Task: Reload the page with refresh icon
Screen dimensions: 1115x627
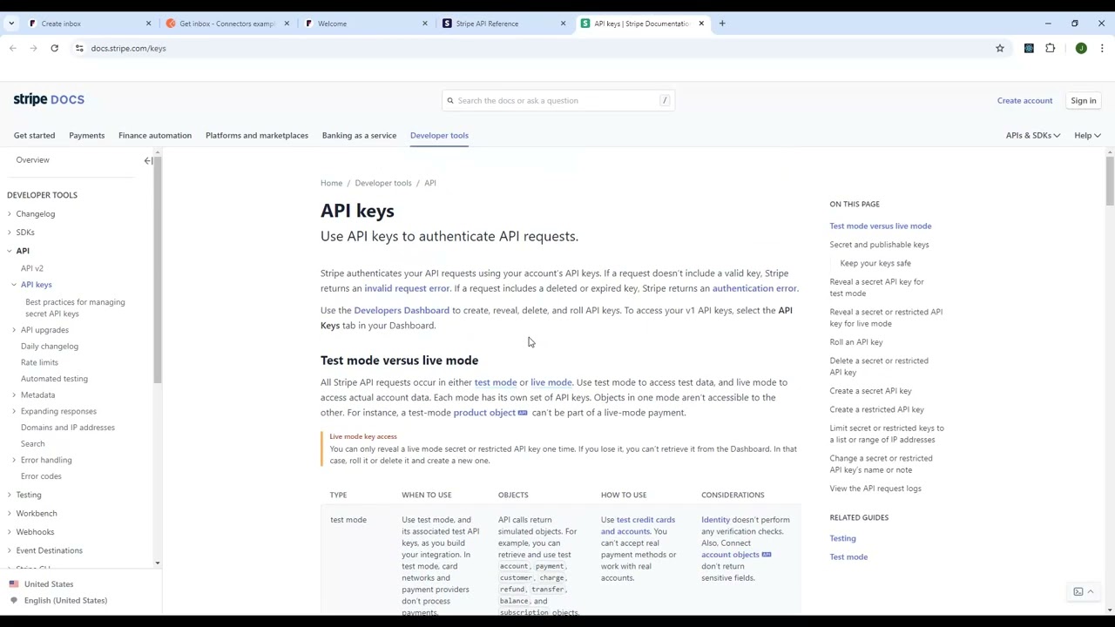Action: pos(54,48)
